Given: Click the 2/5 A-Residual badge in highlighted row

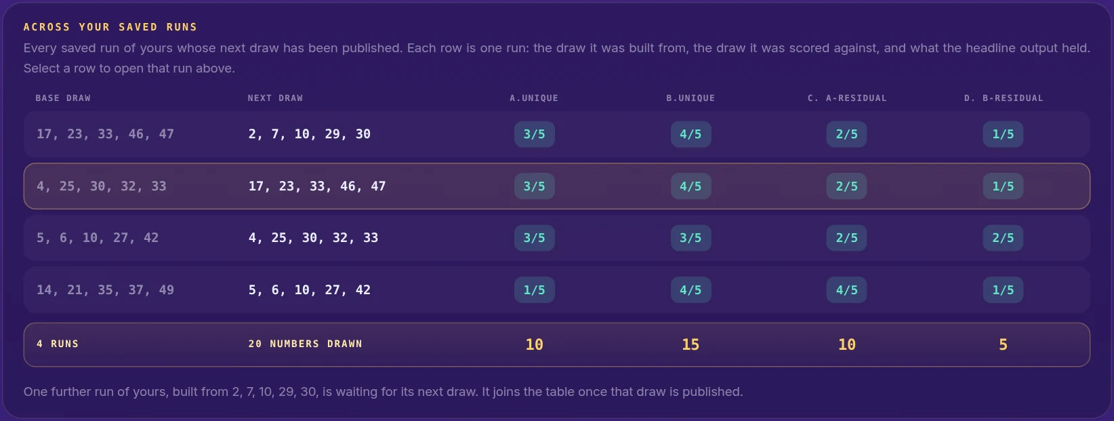Looking at the screenshot, I should coord(846,186).
